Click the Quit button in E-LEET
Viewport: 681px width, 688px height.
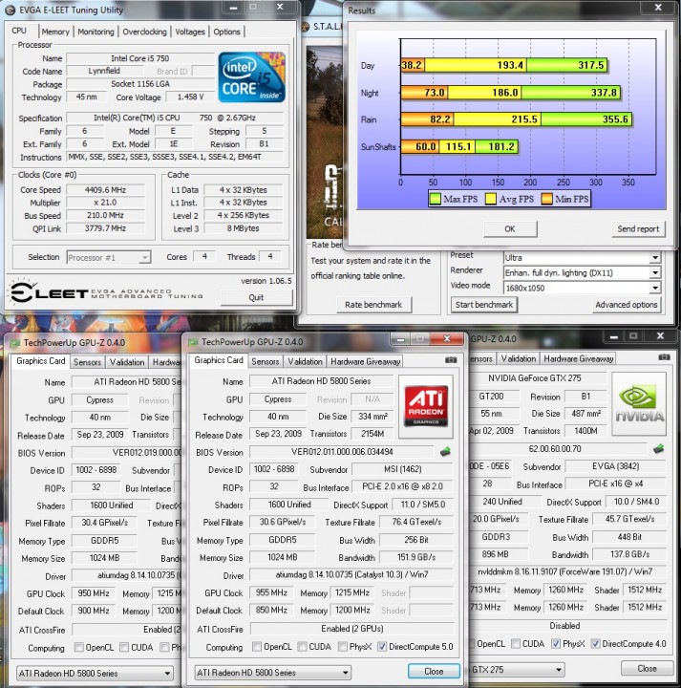click(256, 297)
